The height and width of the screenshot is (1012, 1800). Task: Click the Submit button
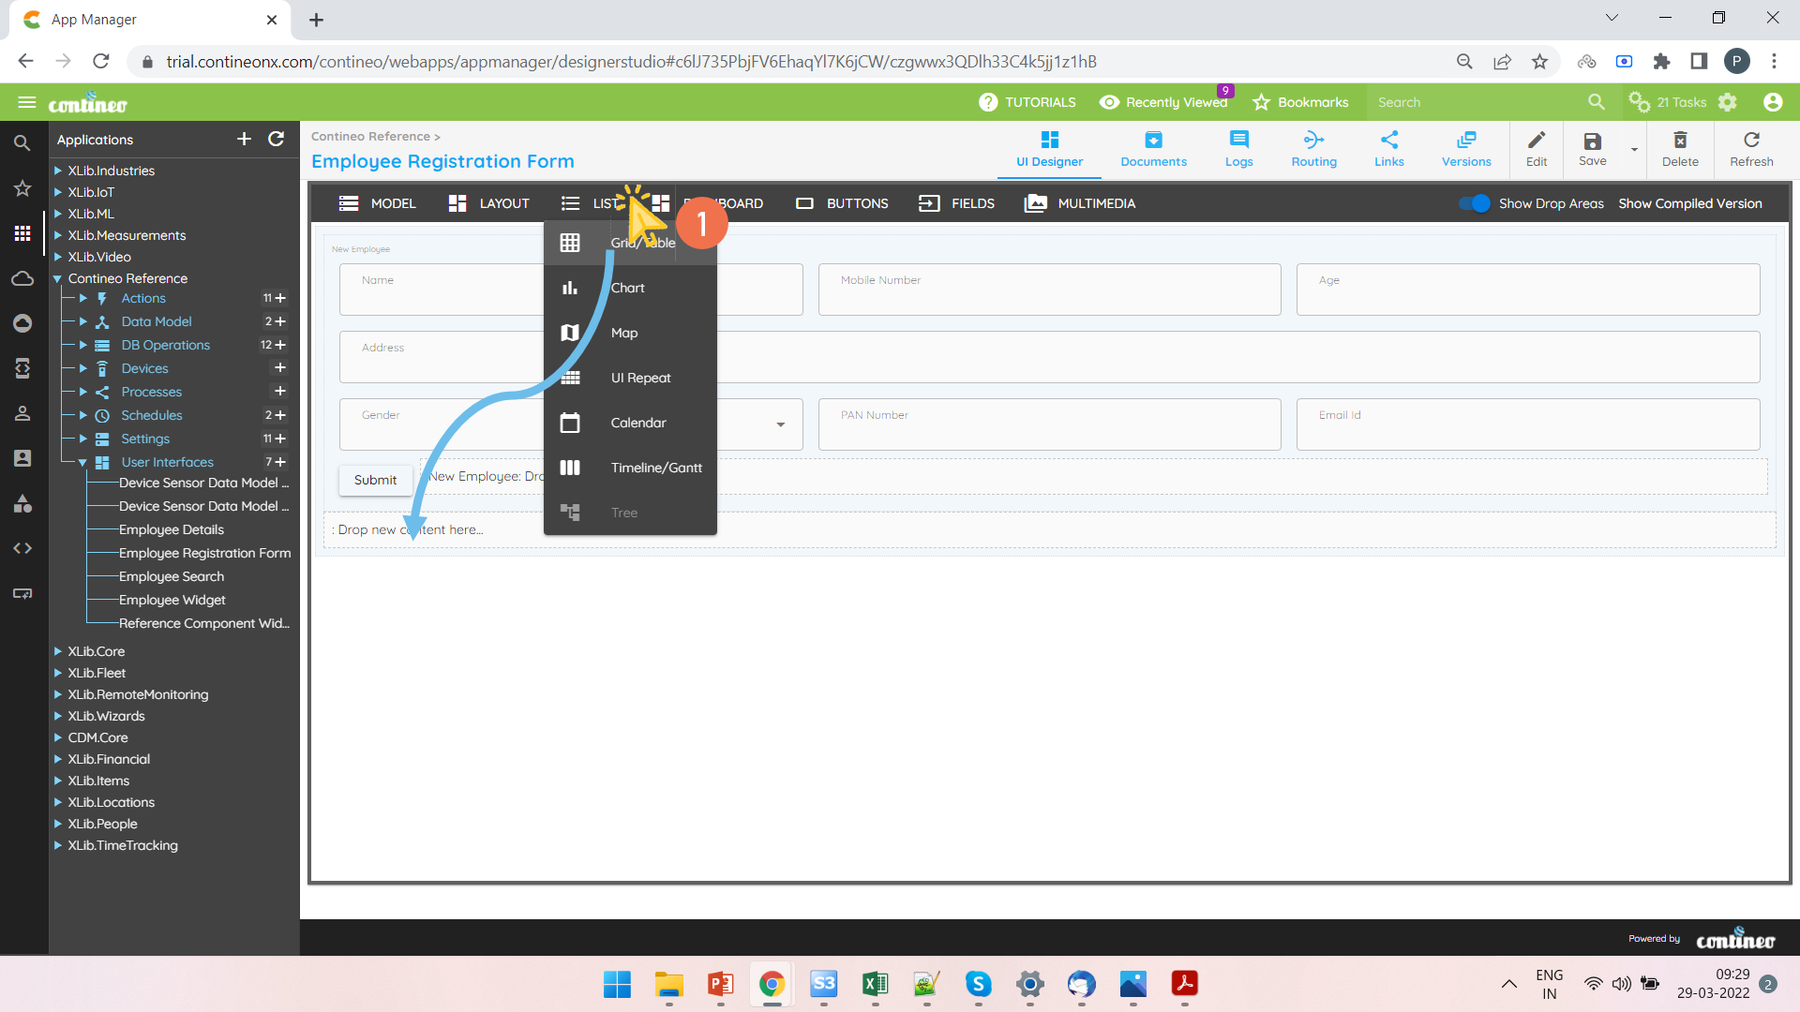click(375, 480)
